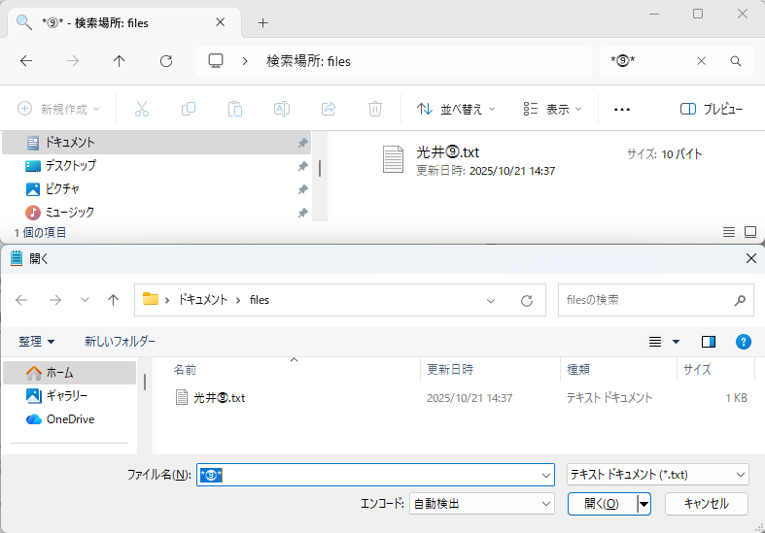Click the Share icon in the Explorer toolbar

point(329,109)
